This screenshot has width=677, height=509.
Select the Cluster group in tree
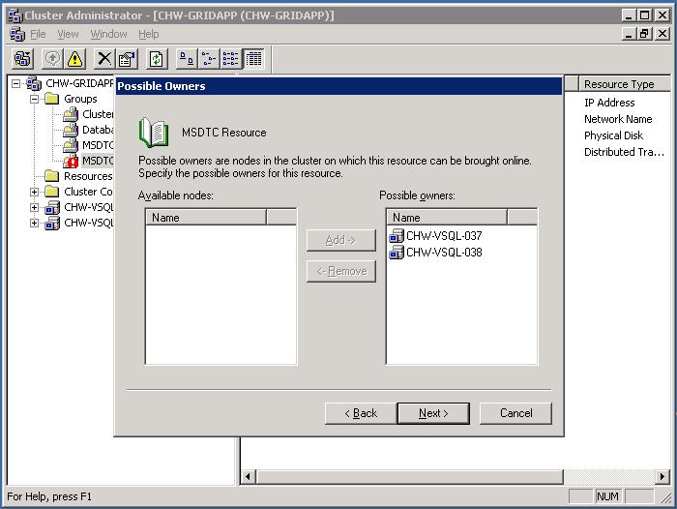pos(98,114)
